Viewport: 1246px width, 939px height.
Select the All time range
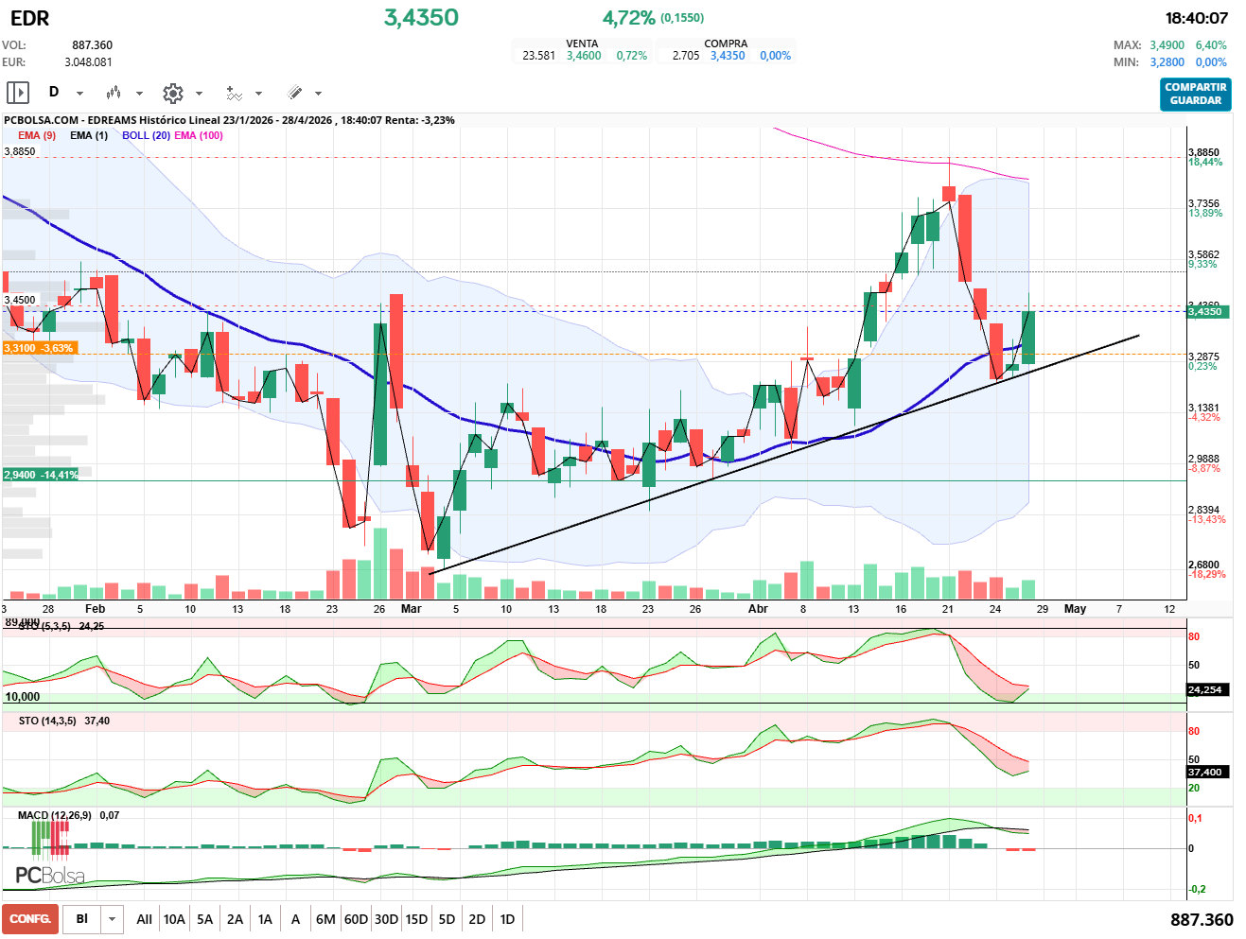pyautogui.click(x=144, y=919)
